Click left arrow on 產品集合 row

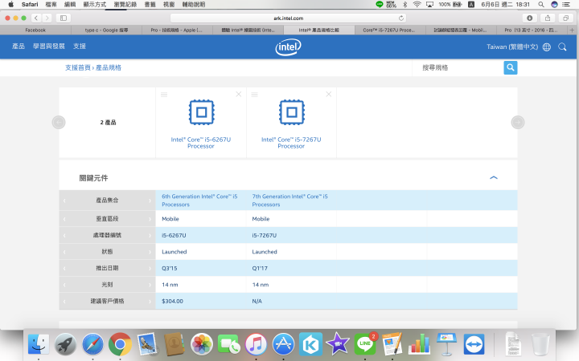pos(64,201)
